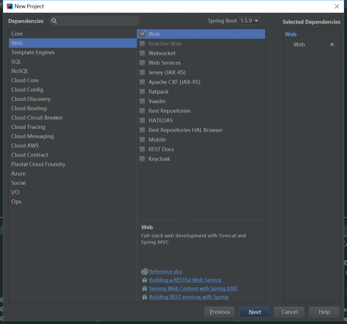The width and height of the screenshot is (347, 324).
Task: Tick the Rest Repositories checkbox
Action: coord(142,111)
